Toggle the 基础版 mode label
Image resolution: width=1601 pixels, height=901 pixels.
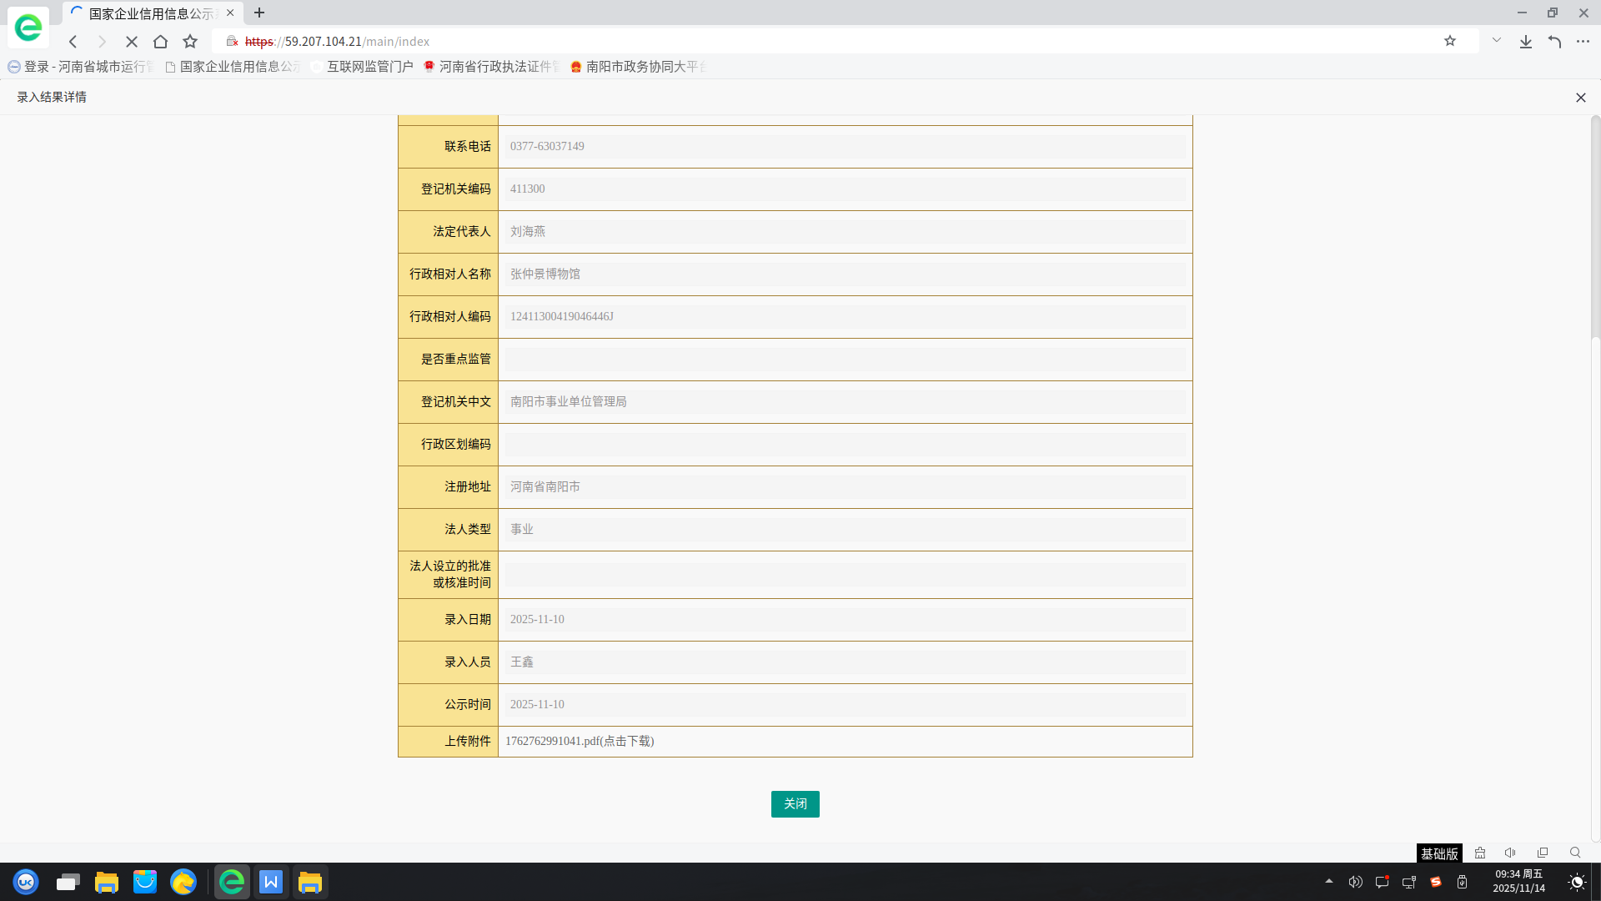pyautogui.click(x=1439, y=853)
